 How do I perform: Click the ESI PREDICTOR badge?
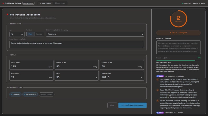click(28, 3)
